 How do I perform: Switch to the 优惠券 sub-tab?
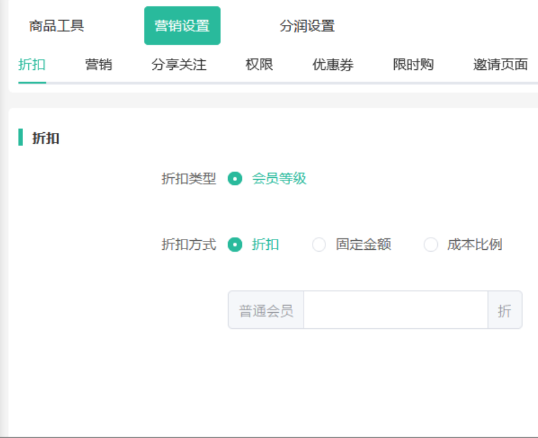click(x=333, y=64)
